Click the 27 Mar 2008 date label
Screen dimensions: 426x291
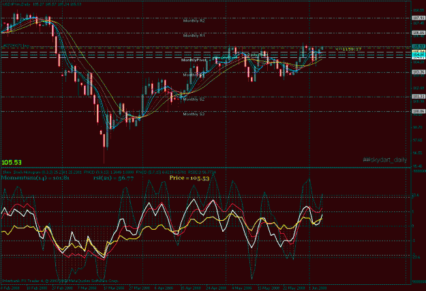click(139, 288)
